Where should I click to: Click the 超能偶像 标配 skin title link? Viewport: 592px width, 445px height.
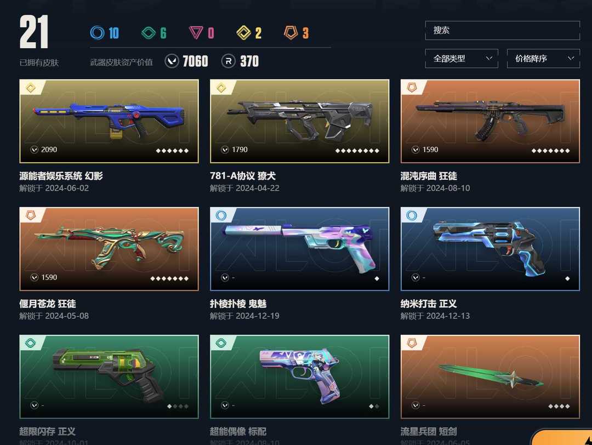click(238, 431)
